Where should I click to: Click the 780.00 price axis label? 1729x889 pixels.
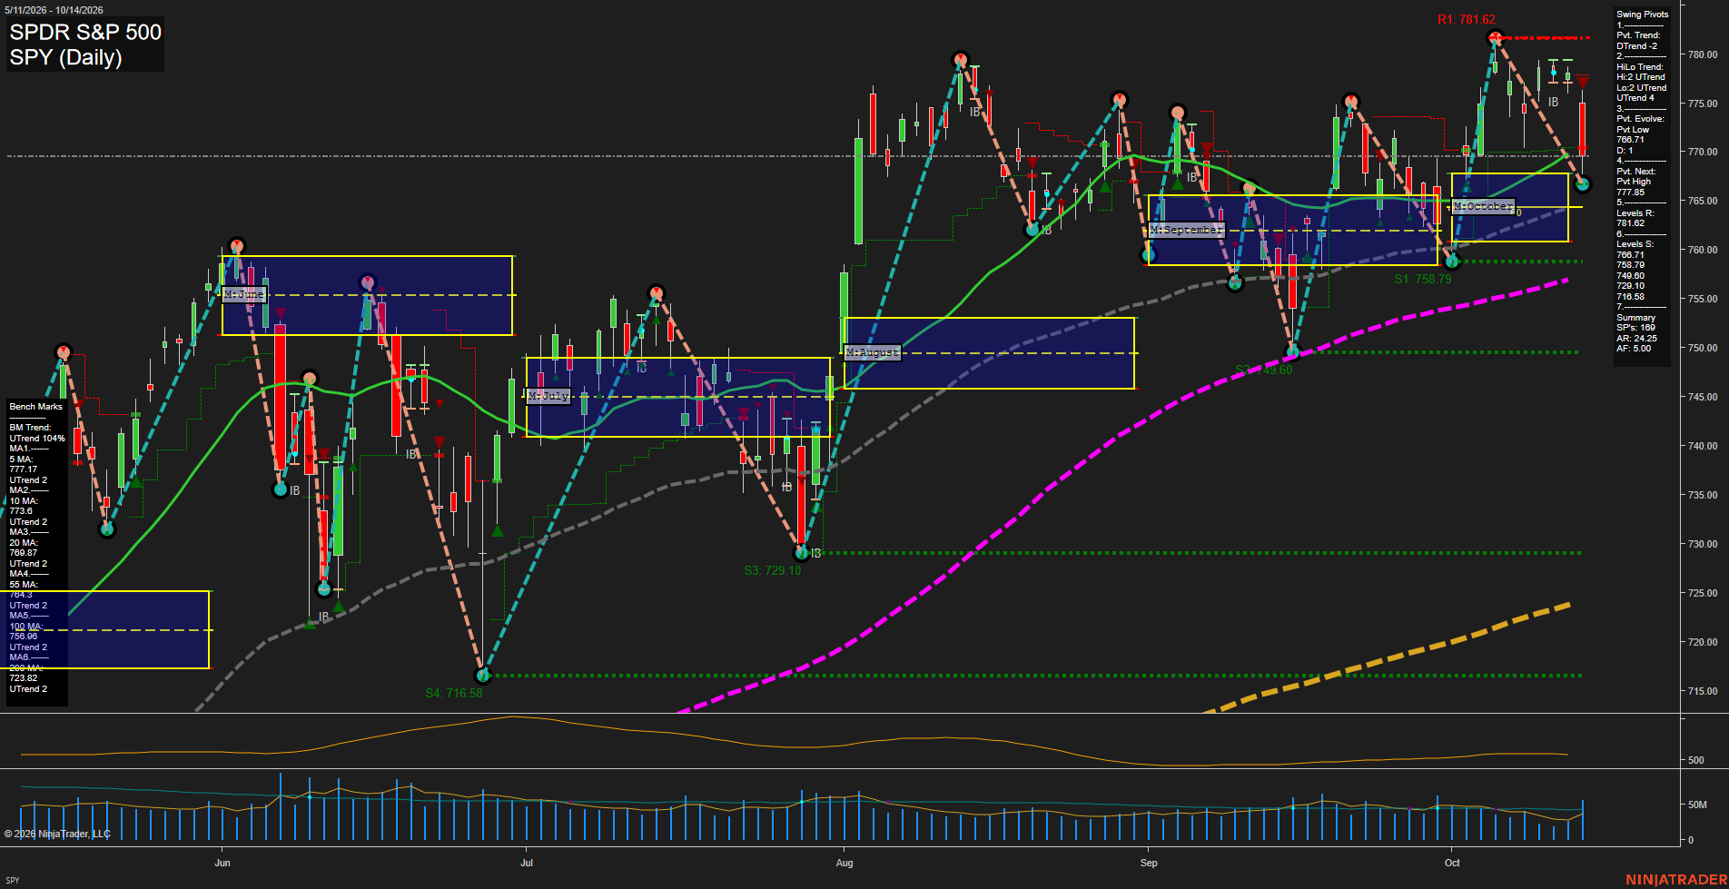point(1703,54)
